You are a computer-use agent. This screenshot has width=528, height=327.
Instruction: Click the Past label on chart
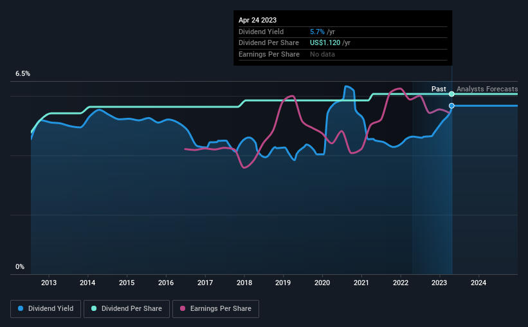tap(439, 89)
